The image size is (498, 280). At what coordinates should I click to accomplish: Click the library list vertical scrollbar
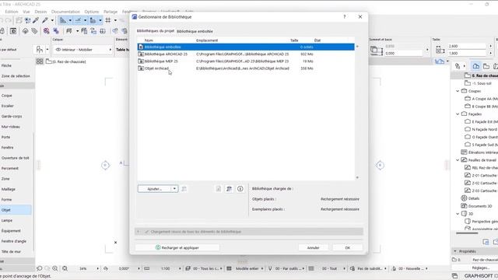click(x=357, y=112)
